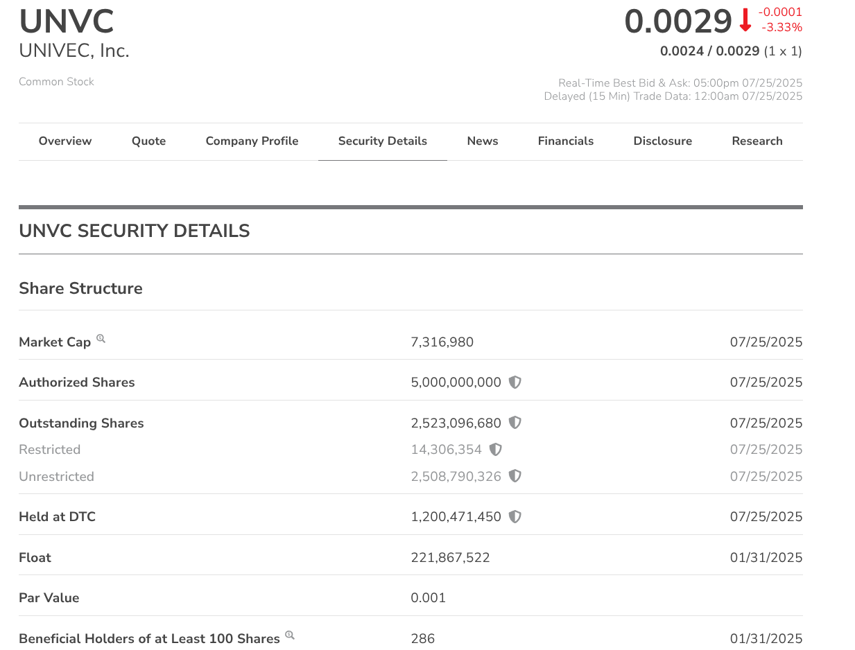Screen dimensions: 855x650
Task: Click the Common Stock label
Action: pos(56,82)
